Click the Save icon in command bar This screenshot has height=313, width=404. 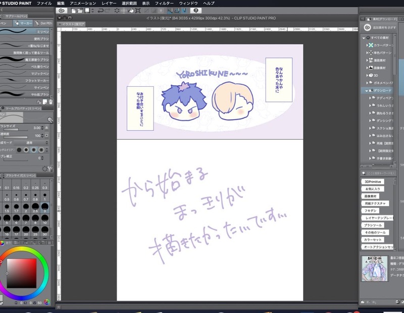[x=87, y=11]
